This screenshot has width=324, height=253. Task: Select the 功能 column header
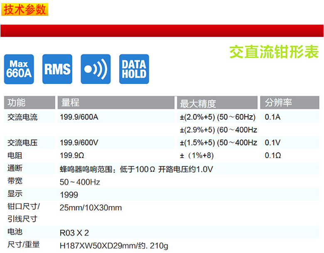[17, 102]
